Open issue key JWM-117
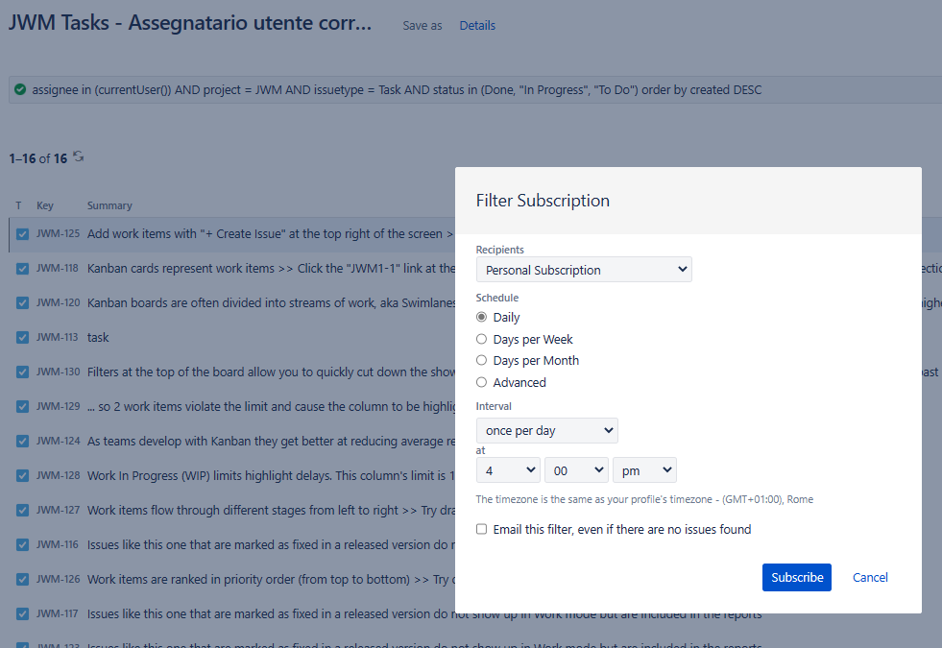 coord(57,613)
